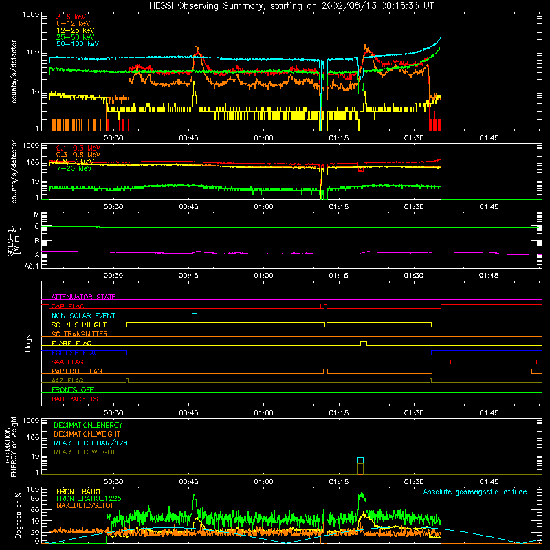Viewport: 550px width, 550px height.
Task: Click the REAR_DEC_WEIGHT legend label
Action: tap(85, 452)
